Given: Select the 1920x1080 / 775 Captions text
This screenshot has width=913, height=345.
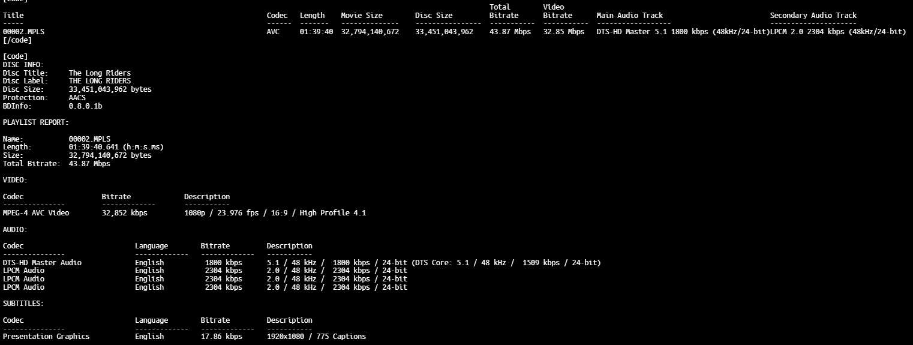Looking at the screenshot, I should coord(316,337).
